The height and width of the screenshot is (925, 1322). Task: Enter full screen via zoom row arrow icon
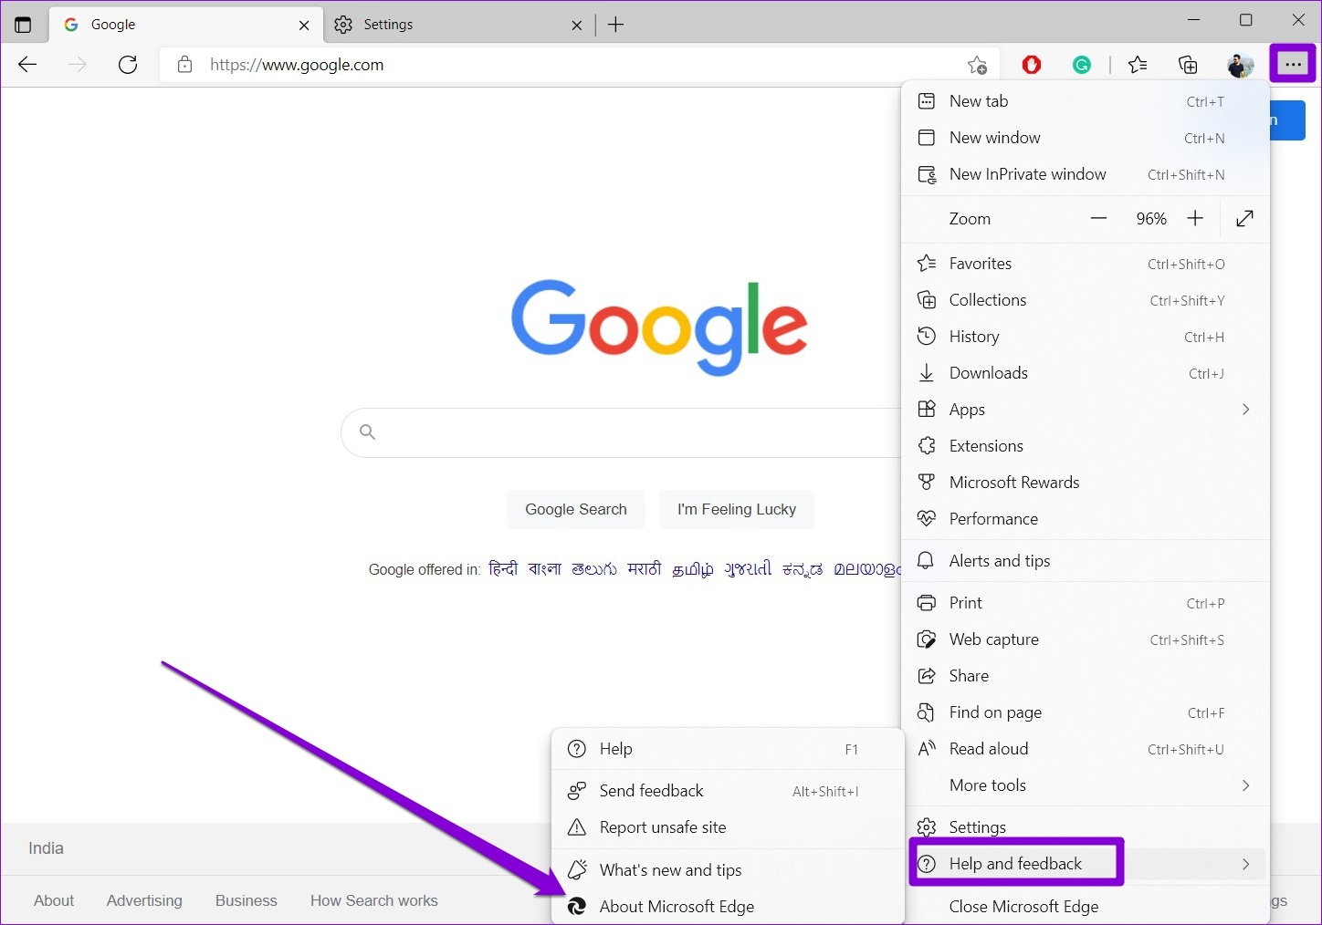point(1244,218)
